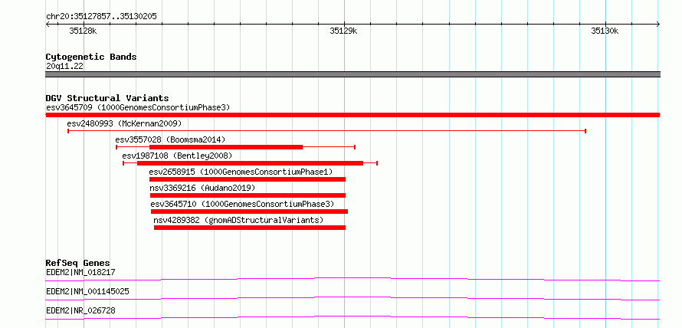Click the EDEM2|NM_018217 gene label
Image resolution: width=682 pixels, height=328 pixels.
point(80,273)
